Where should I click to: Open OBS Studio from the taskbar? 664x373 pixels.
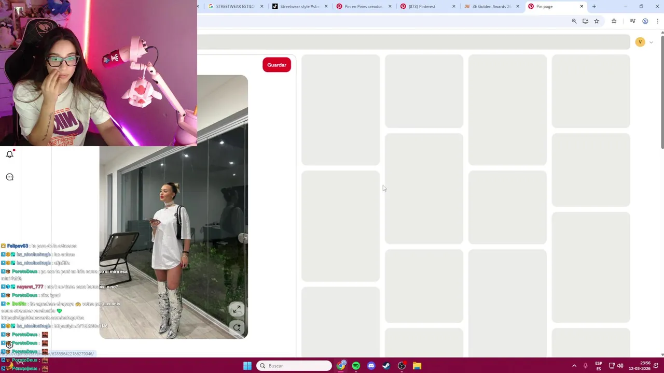coord(402,366)
